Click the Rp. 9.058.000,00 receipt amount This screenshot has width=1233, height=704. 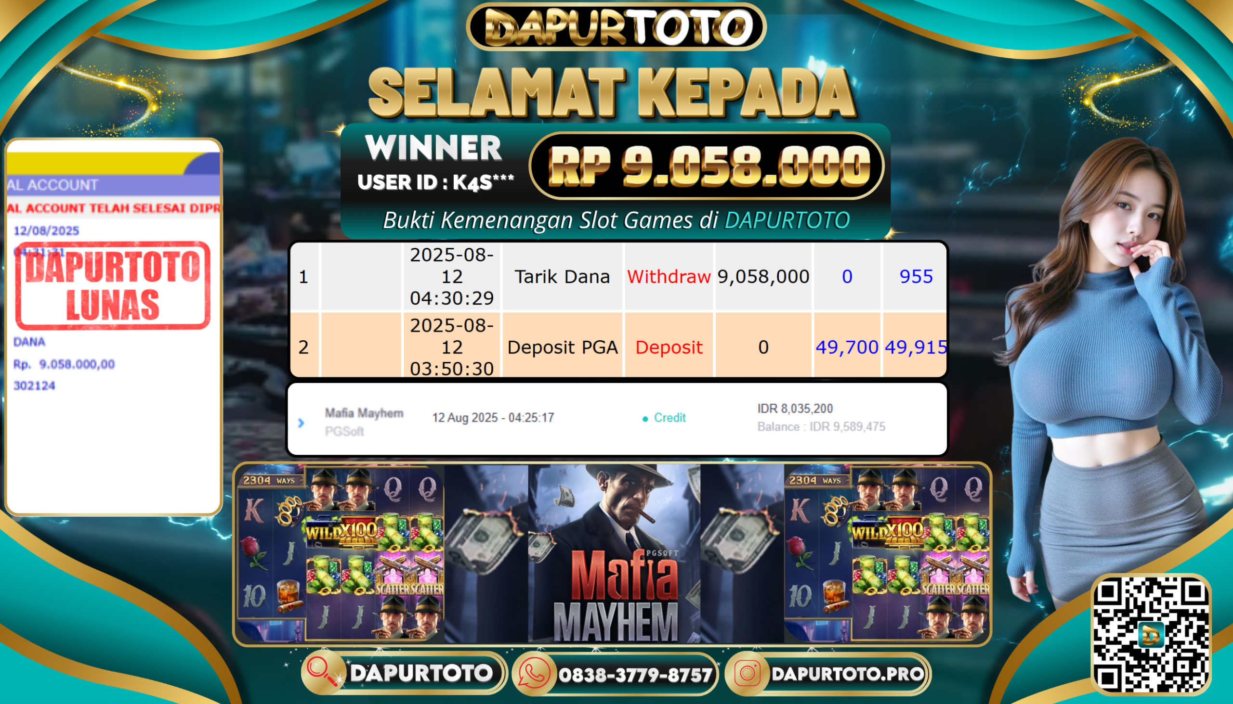[65, 364]
